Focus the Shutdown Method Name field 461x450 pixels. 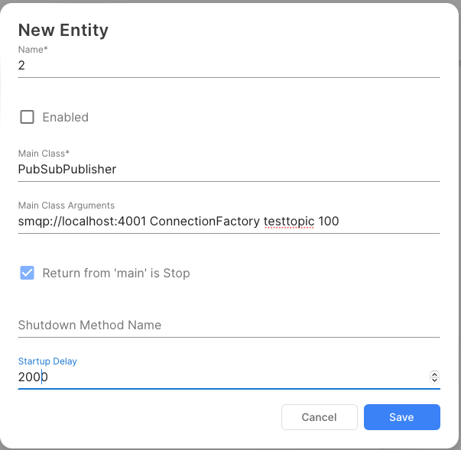click(x=229, y=325)
